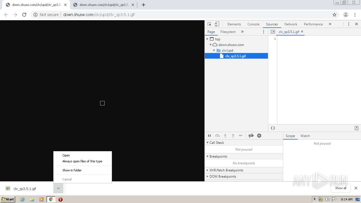Screen dimensions: 361x203
Task: Open the Network tab
Action: [x=291, y=24]
